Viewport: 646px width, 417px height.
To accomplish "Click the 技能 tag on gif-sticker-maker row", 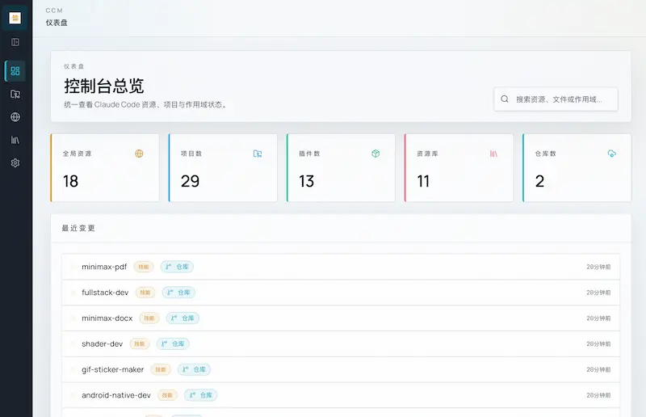I will (161, 369).
